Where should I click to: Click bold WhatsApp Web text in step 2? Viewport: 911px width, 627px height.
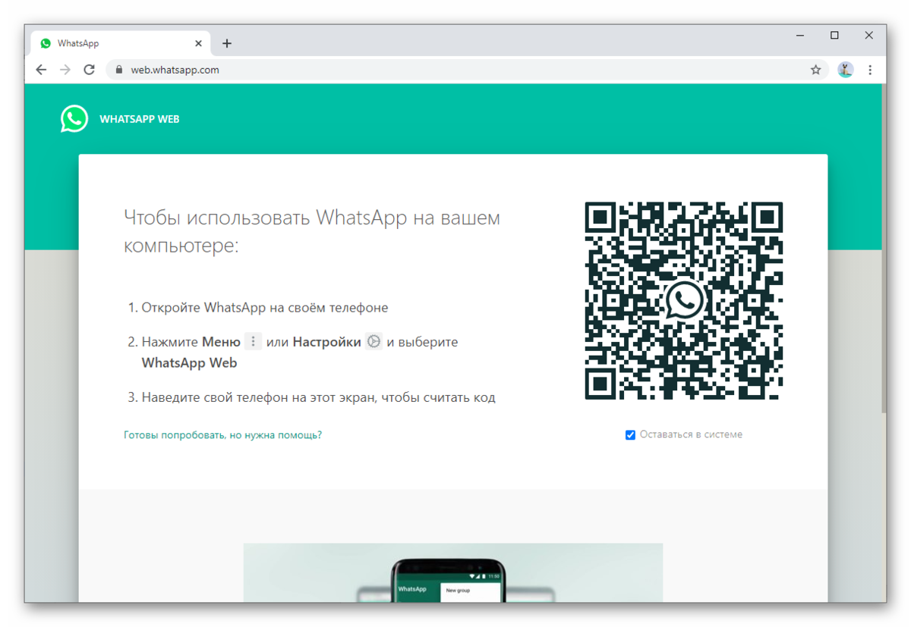click(x=189, y=363)
